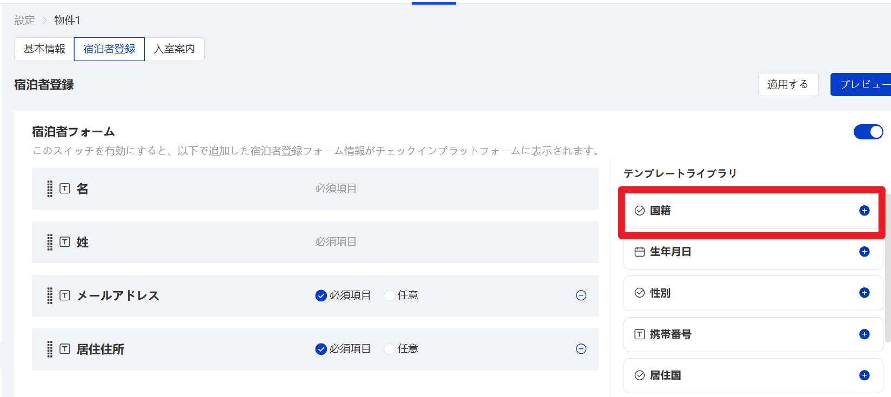
Task: Add 居住国 field with plus icon
Action: 864,375
